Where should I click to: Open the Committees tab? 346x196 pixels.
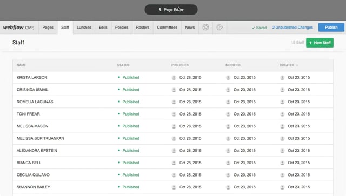[167, 28]
